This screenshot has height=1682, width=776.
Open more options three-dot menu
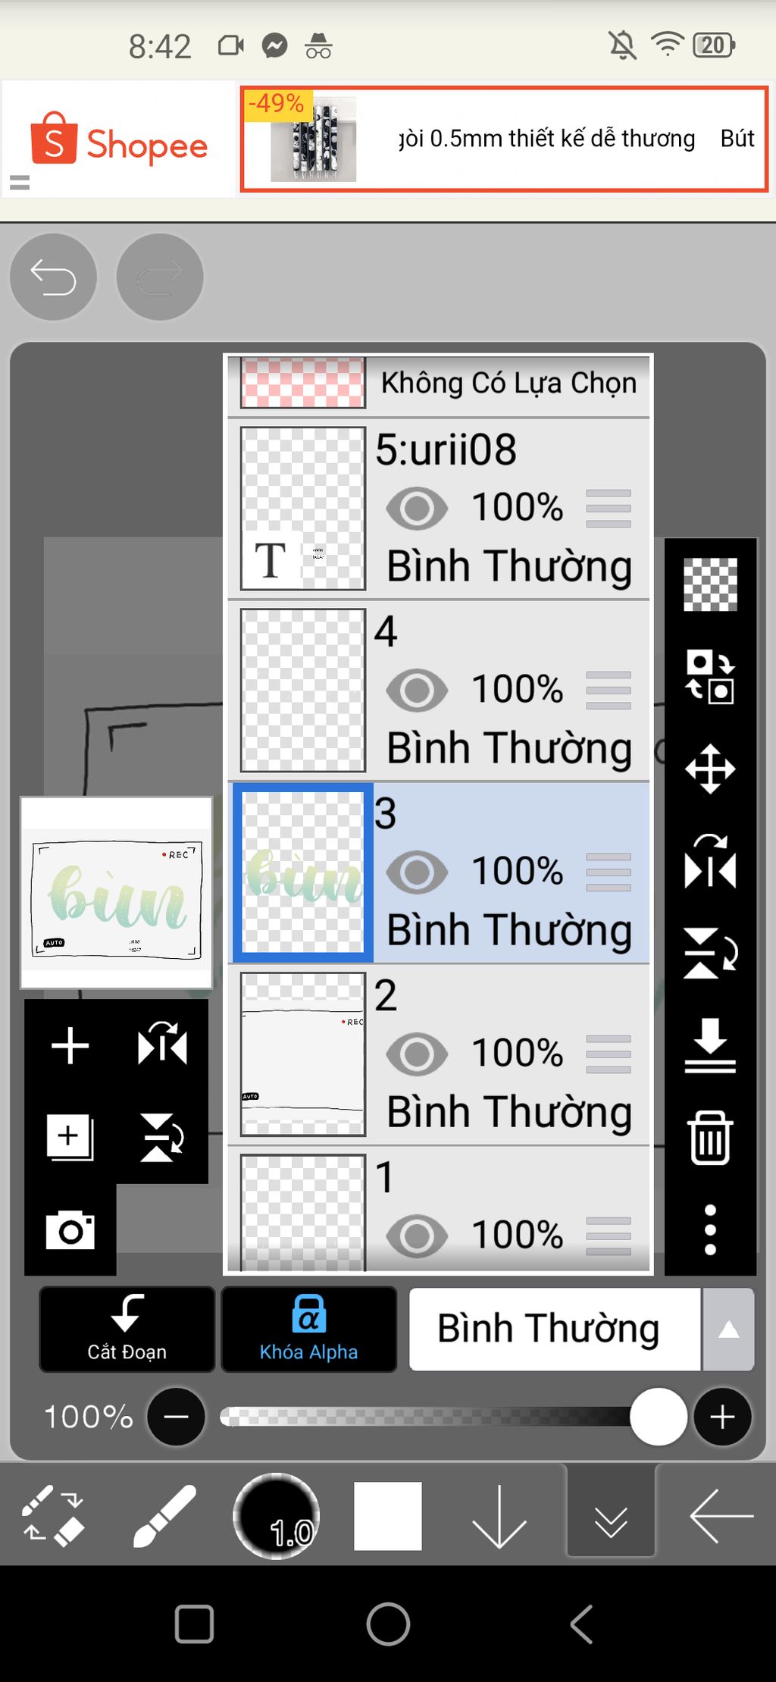[x=710, y=1229]
